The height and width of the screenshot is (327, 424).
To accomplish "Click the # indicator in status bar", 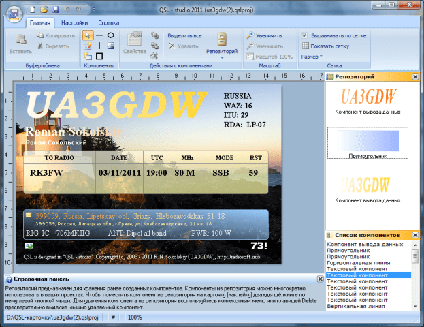I will point(113,317).
